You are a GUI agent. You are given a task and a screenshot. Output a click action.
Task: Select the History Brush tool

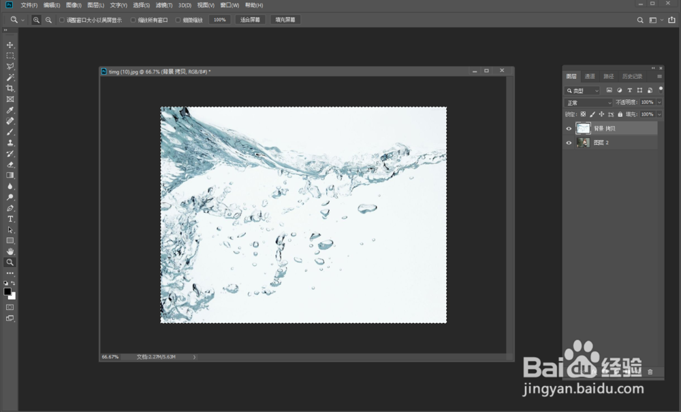point(10,154)
